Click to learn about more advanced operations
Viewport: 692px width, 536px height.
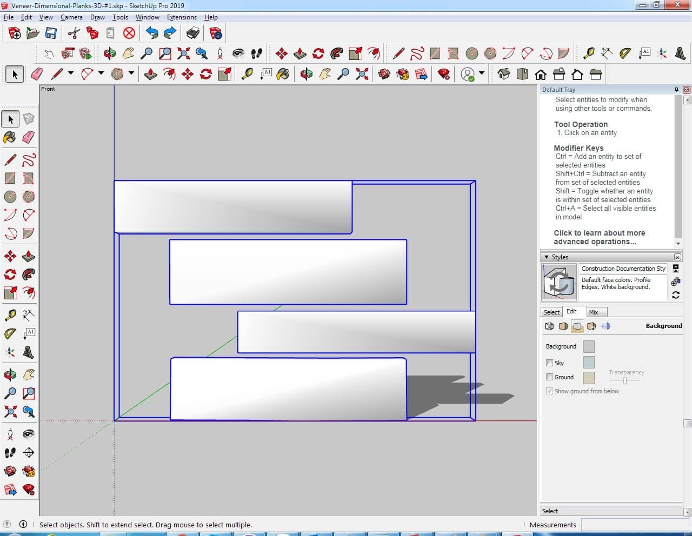[599, 237]
